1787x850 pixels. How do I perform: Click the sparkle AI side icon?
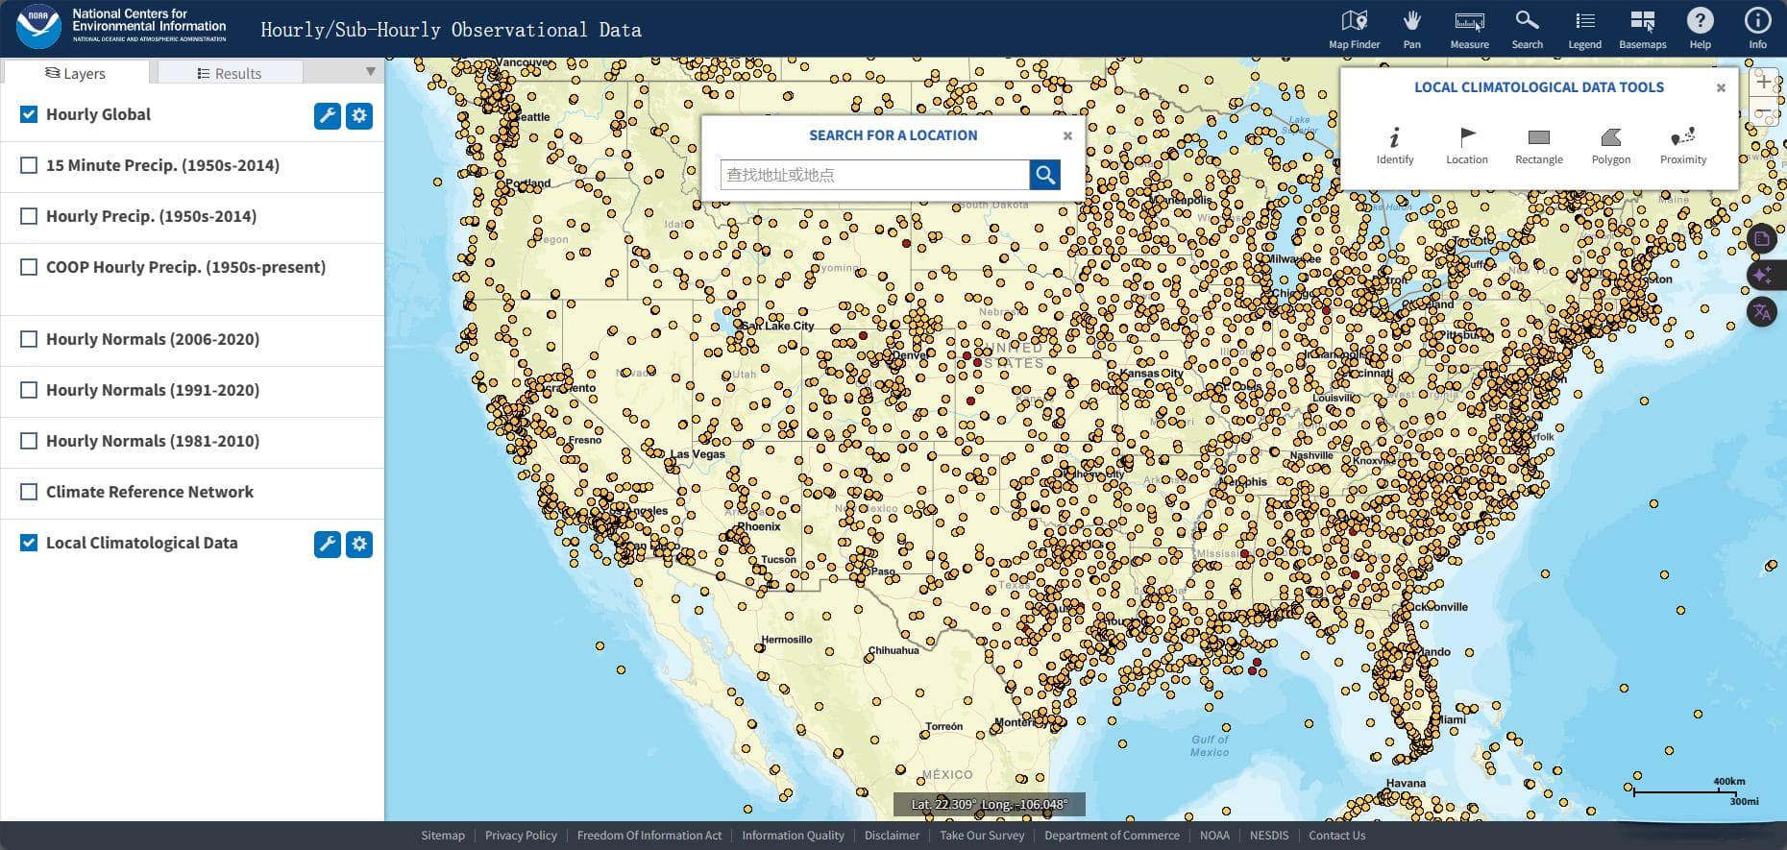[1762, 275]
